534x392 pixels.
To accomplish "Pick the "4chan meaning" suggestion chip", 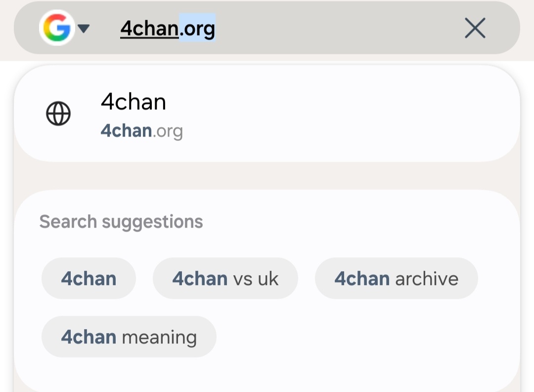I will click(x=129, y=337).
